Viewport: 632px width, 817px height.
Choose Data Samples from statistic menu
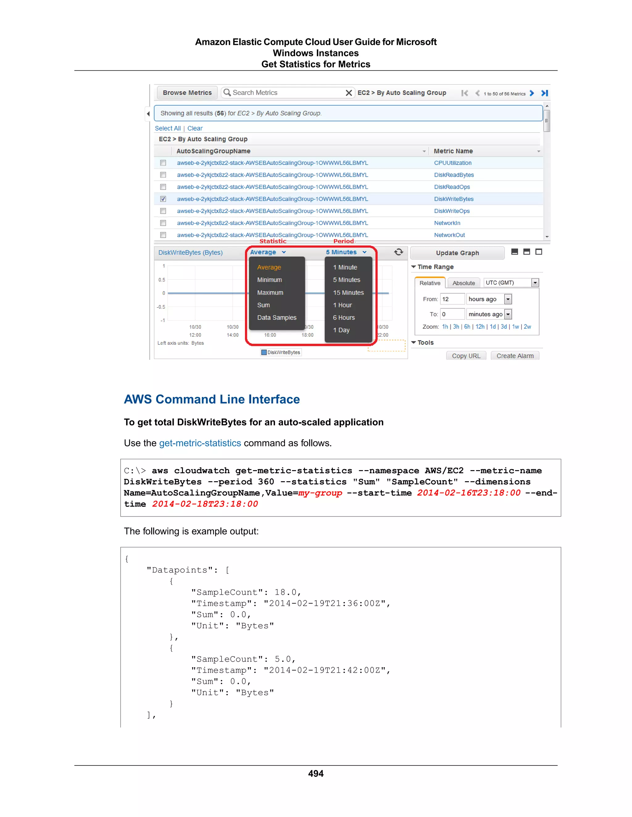click(277, 317)
